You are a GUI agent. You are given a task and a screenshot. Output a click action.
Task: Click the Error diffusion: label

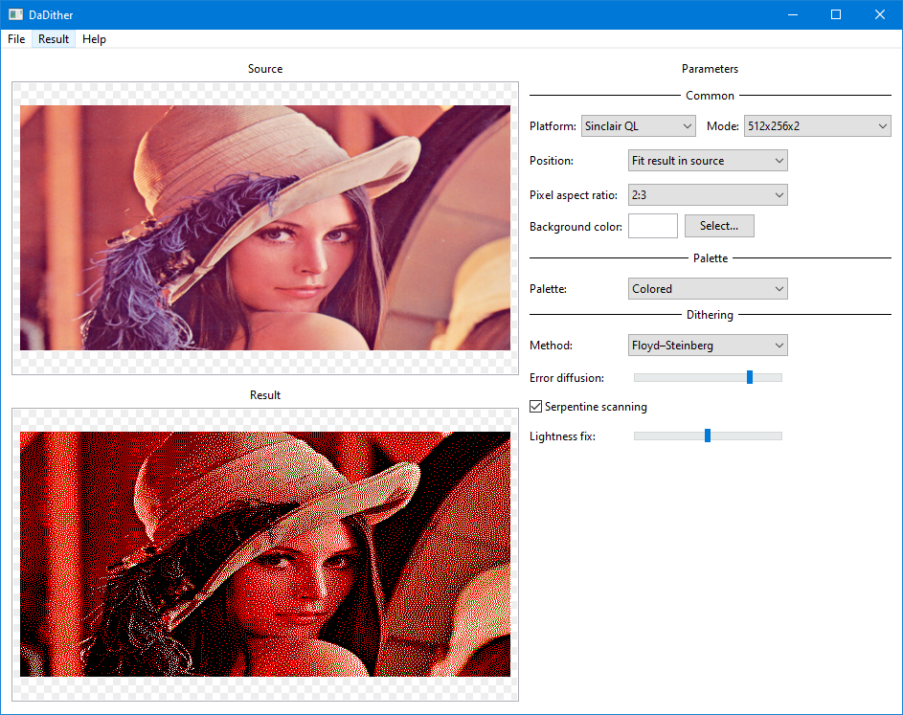point(567,378)
